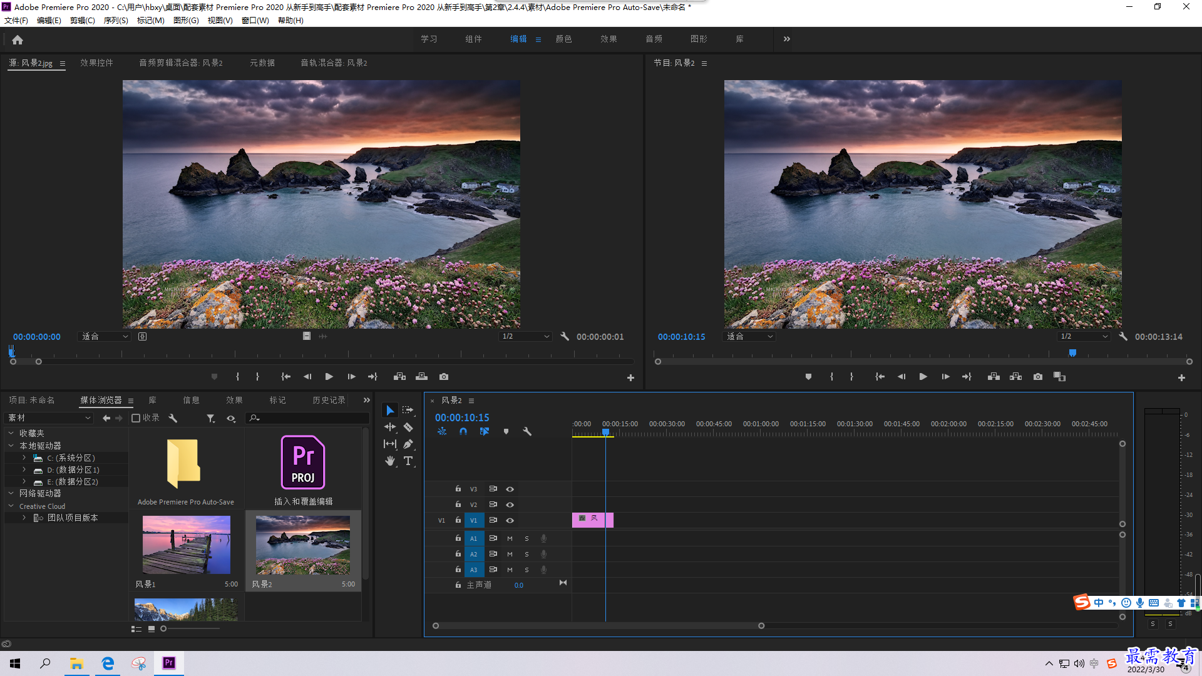Viewport: 1202px width, 676px height.
Task: Toggle insert sequences as nests
Action: coord(442,432)
